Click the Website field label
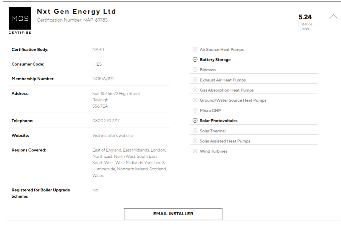This screenshot has height=228, width=341. pos(20,135)
